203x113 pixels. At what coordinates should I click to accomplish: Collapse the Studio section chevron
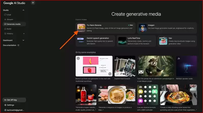coord(24,10)
